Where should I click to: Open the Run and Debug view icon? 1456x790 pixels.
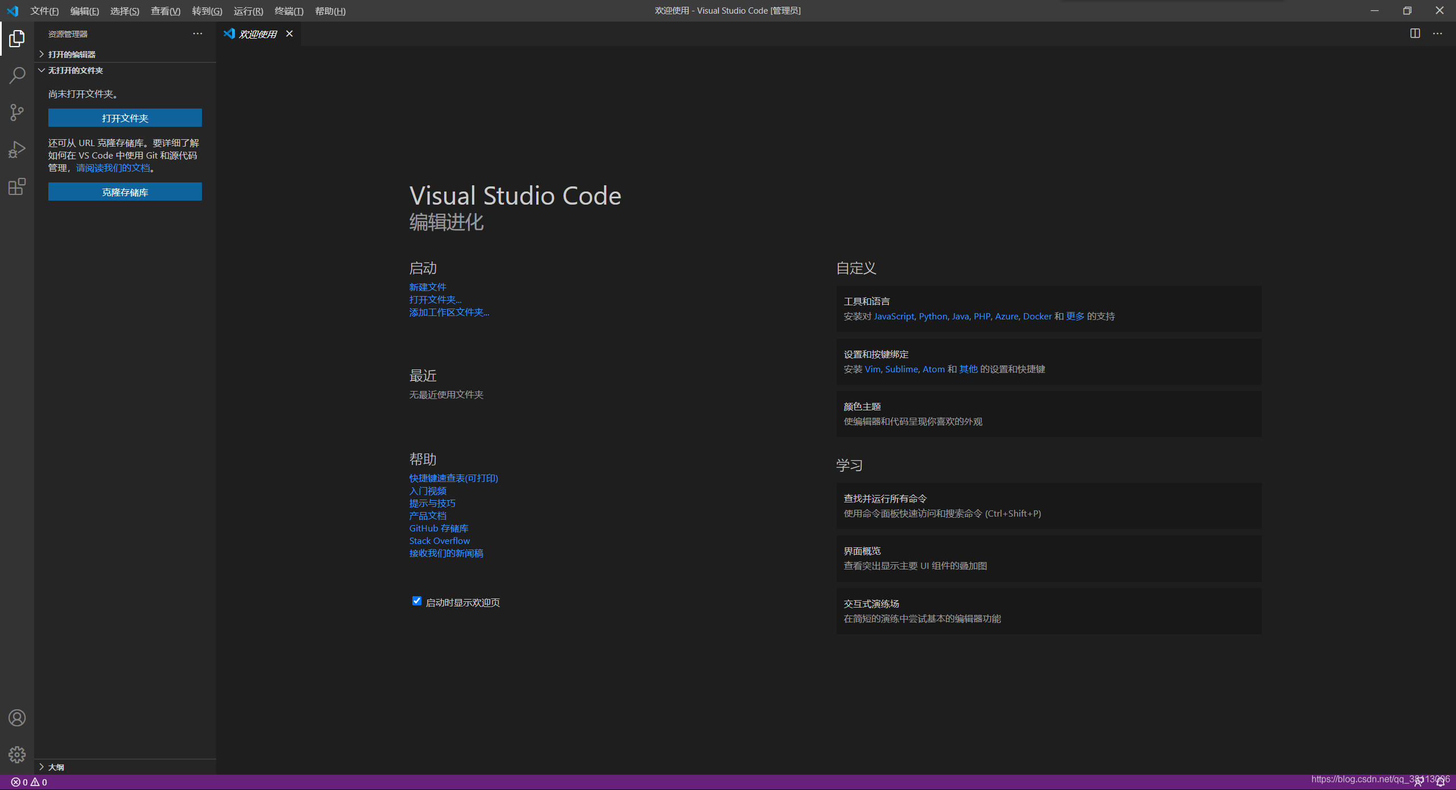[17, 149]
